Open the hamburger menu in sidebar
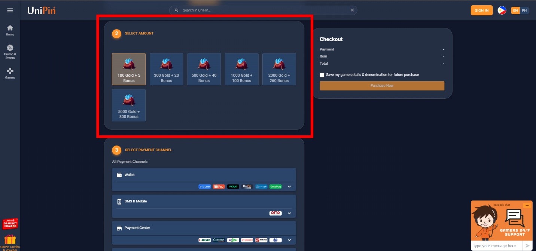Viewport: 536px width, 251px height. (x=10, y=10)
